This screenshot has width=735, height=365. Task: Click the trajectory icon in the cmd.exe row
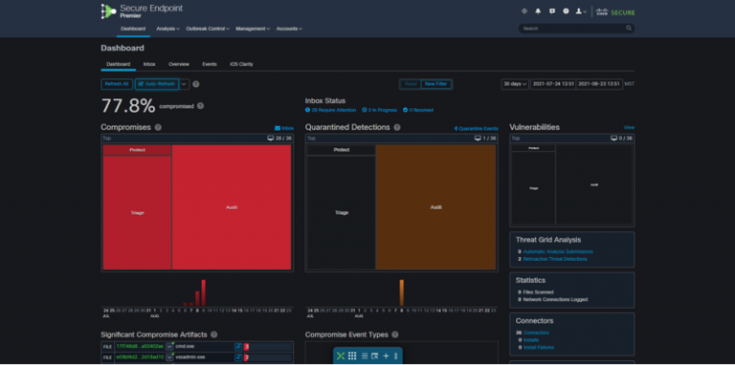coord(238,346)
